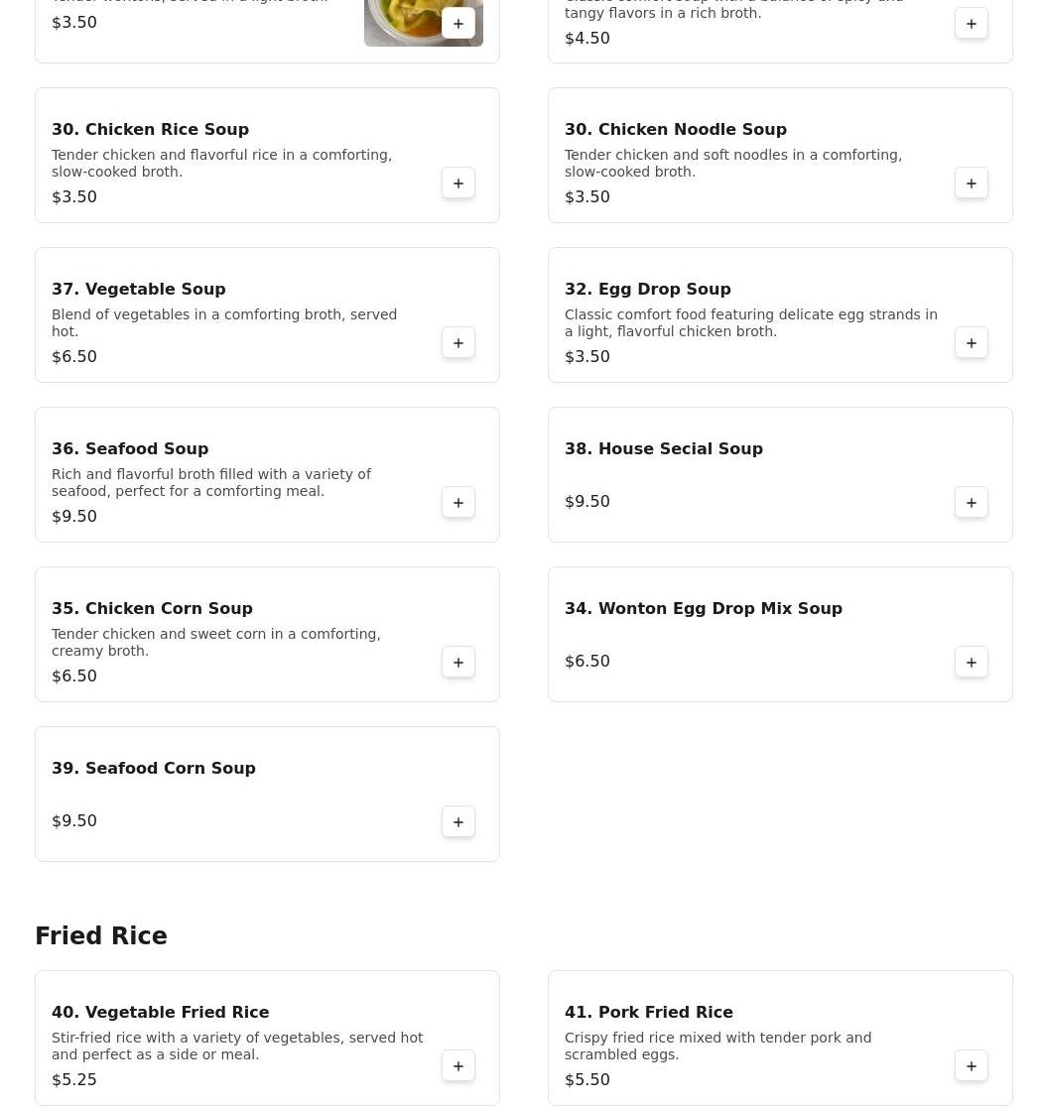Select 34. Wonton Egg Drop Mix Soup title
The image size is (1042, 1108).
[704, 608]
